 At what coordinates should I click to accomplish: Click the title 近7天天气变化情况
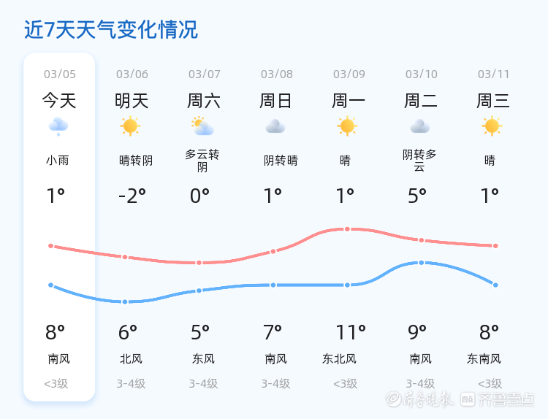111,30
